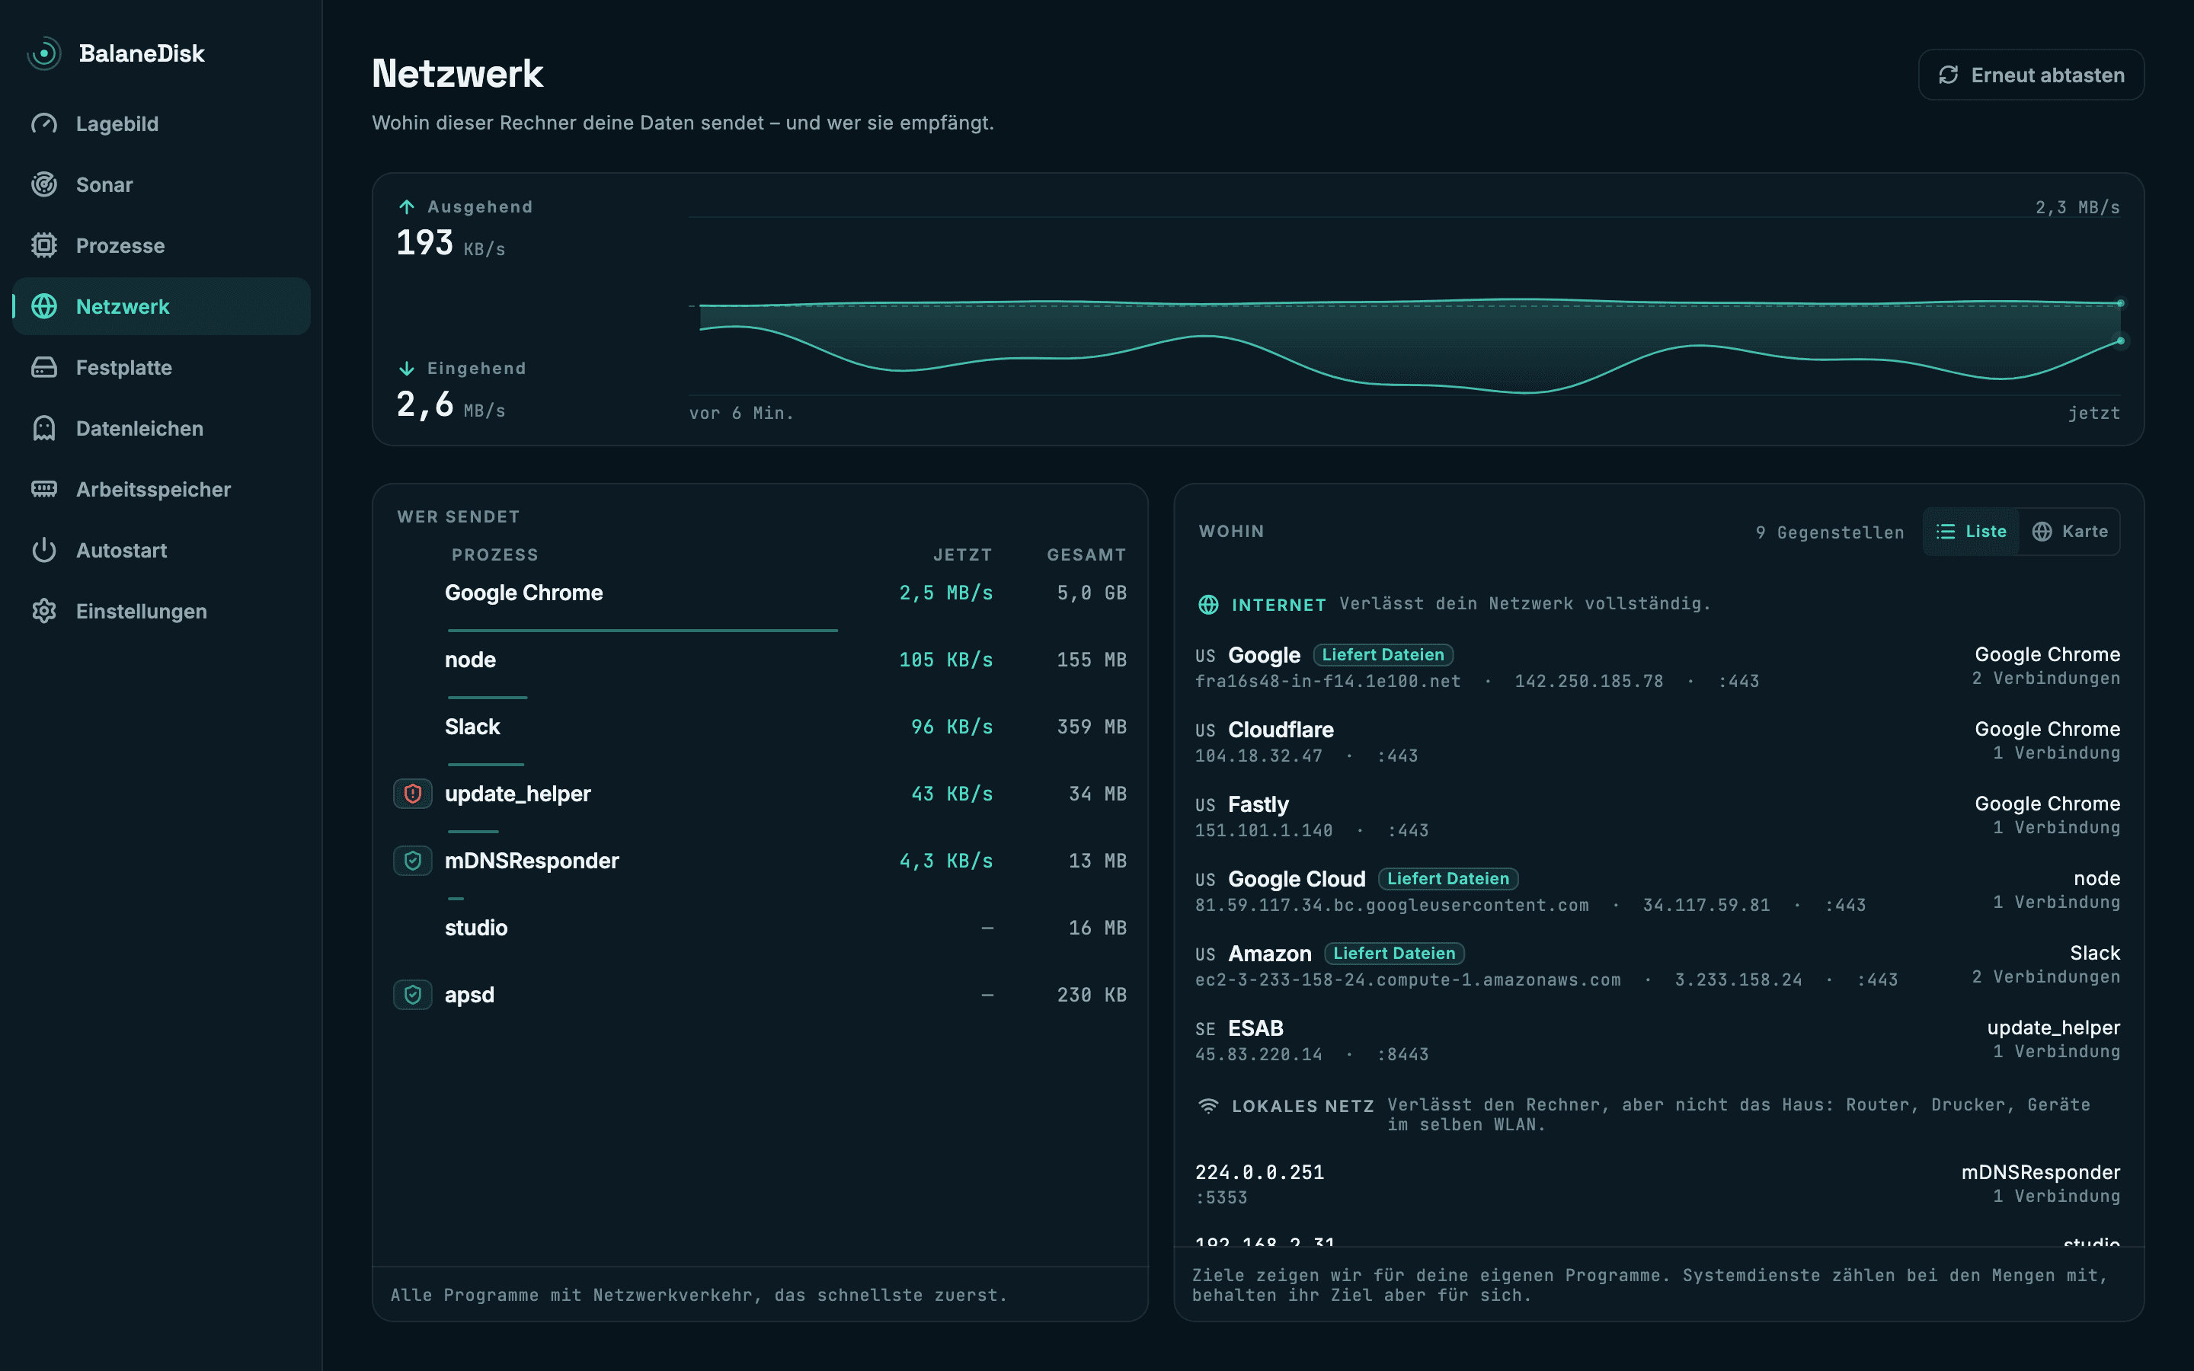Click the Amazon destination name
Image resolution: width=2194 pixels, height=1371 pixels.
click(x=1269, y=953)
